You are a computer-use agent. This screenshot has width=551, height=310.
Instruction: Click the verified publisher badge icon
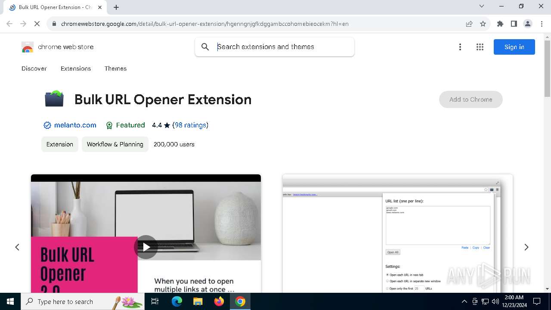47,125
